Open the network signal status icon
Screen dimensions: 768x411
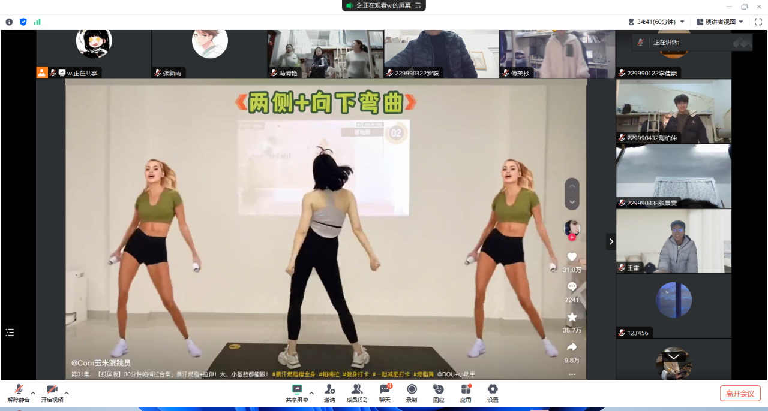(37, 22)
